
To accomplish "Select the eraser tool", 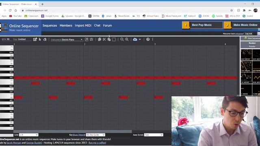I will coord(45,39).
